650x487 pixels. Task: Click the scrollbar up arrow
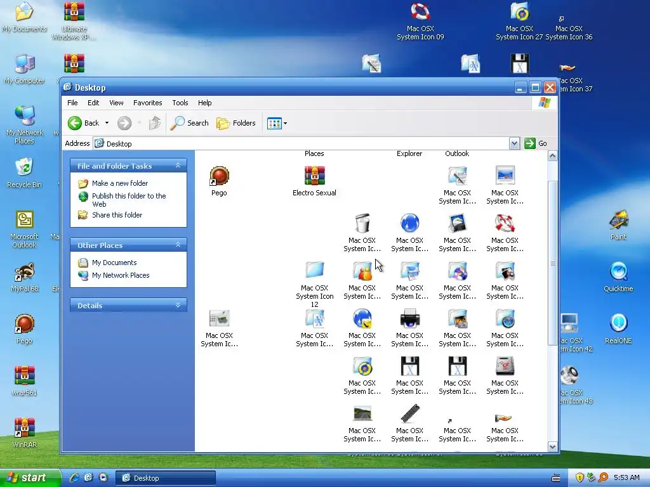click(x=552, y=156)
